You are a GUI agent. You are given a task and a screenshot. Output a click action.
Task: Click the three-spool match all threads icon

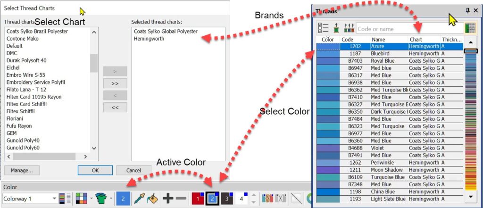click(349, 29)
